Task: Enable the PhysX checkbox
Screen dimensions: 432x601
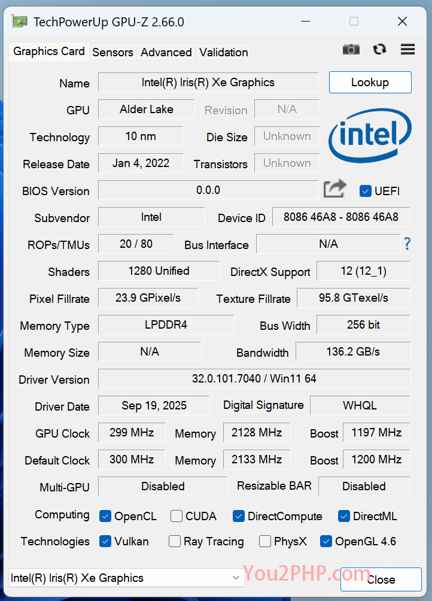Action: pyautogui.click(x=264, y=542)
